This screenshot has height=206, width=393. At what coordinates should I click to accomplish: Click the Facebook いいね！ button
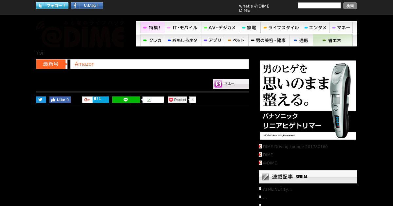point(87,6)
